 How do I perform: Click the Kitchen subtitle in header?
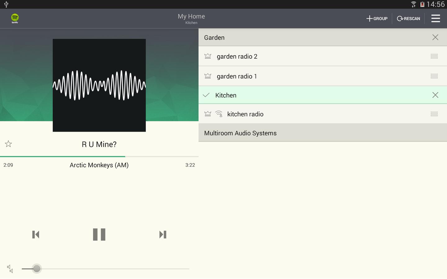click(x=191, y=23)
